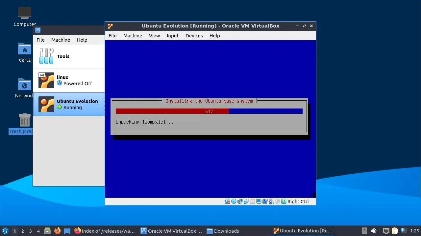Image resolution: width=421 pixels, height=236 pixels.
Task: Click the 61% installation progress bar
Action: pyautogui.click(x=209, y=111)
